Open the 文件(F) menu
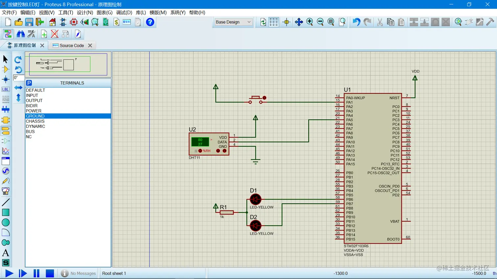497x279 pixels. coord(9,12)
